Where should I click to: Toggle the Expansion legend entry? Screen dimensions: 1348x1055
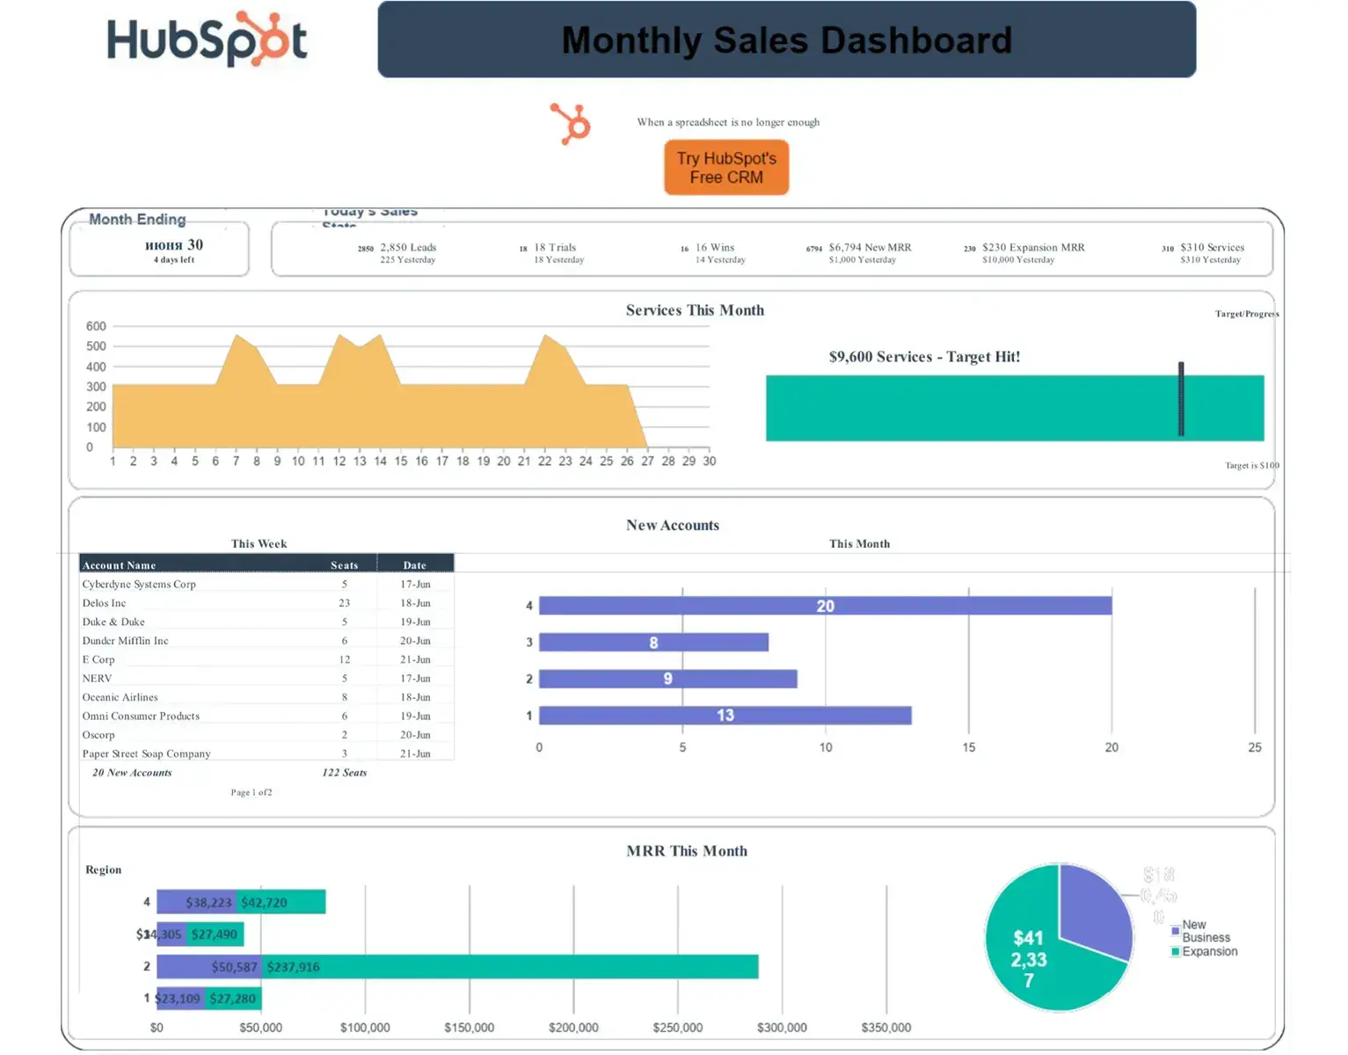[x=1203, y=951]
